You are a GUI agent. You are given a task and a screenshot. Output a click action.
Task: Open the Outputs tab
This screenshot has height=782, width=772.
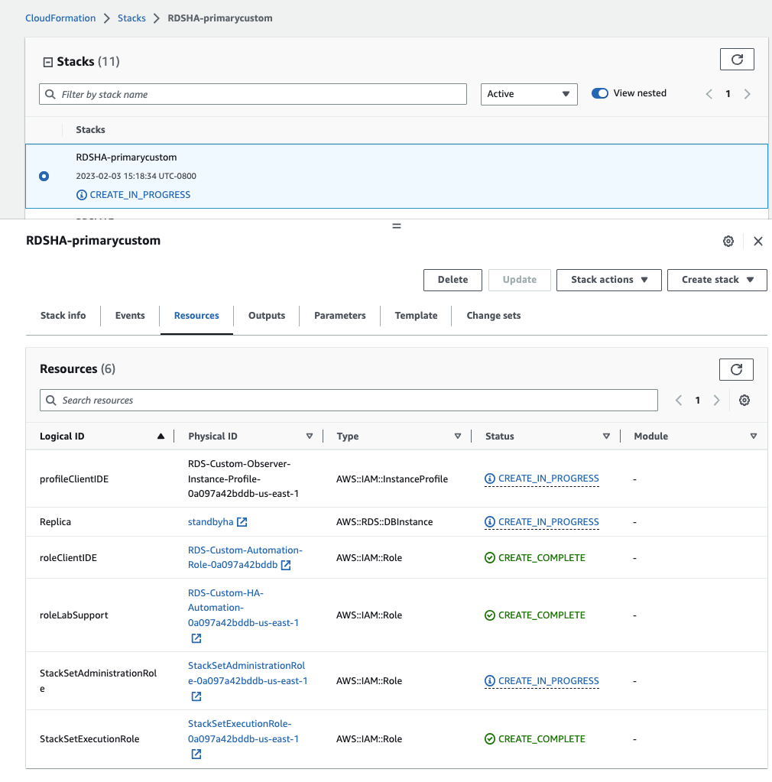tap(267, 316)
